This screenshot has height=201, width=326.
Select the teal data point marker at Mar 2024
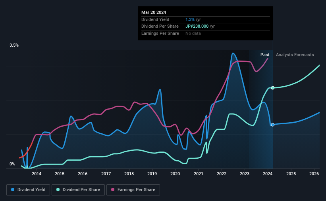click(273, 88)
